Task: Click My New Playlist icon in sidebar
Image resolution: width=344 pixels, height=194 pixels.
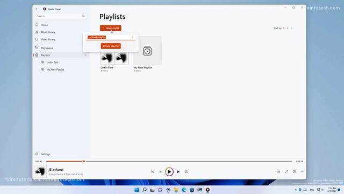Action: click(42, 70)
